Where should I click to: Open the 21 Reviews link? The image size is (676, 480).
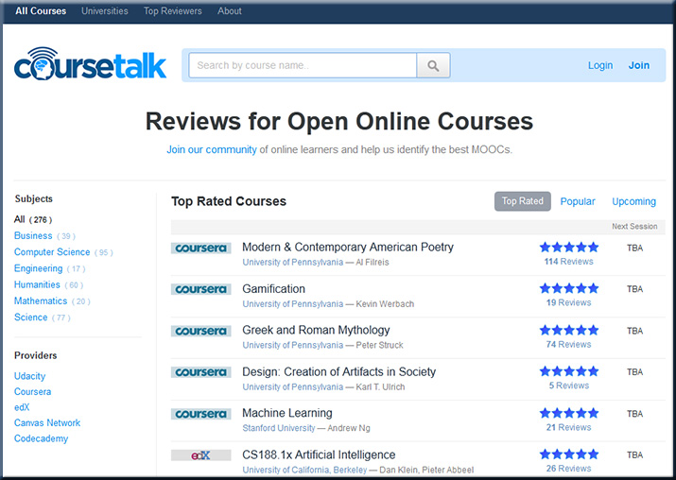[568, 427]
